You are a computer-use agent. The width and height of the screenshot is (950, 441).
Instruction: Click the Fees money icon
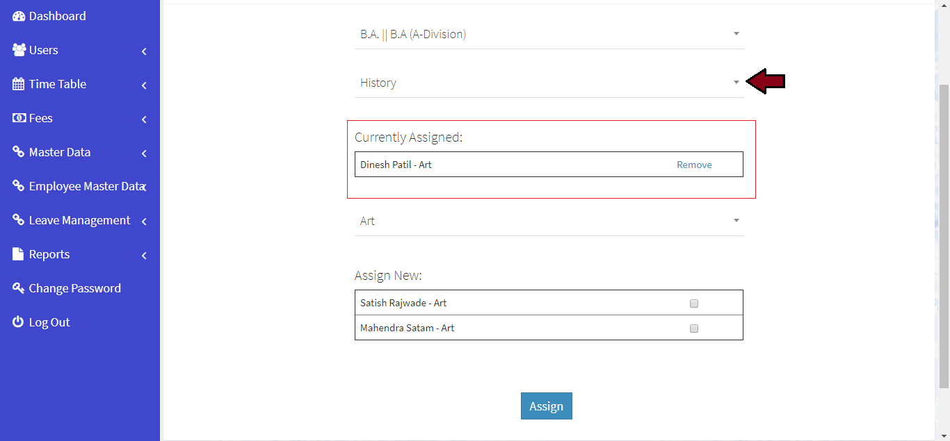pos(19,118)
